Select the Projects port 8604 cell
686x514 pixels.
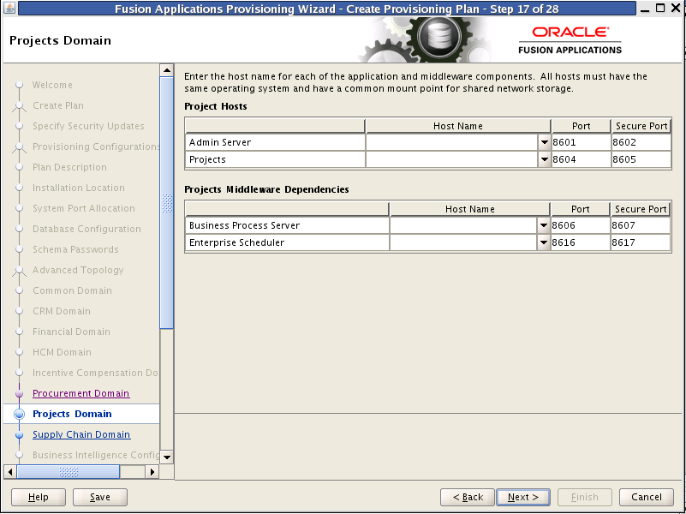point(581,159)
